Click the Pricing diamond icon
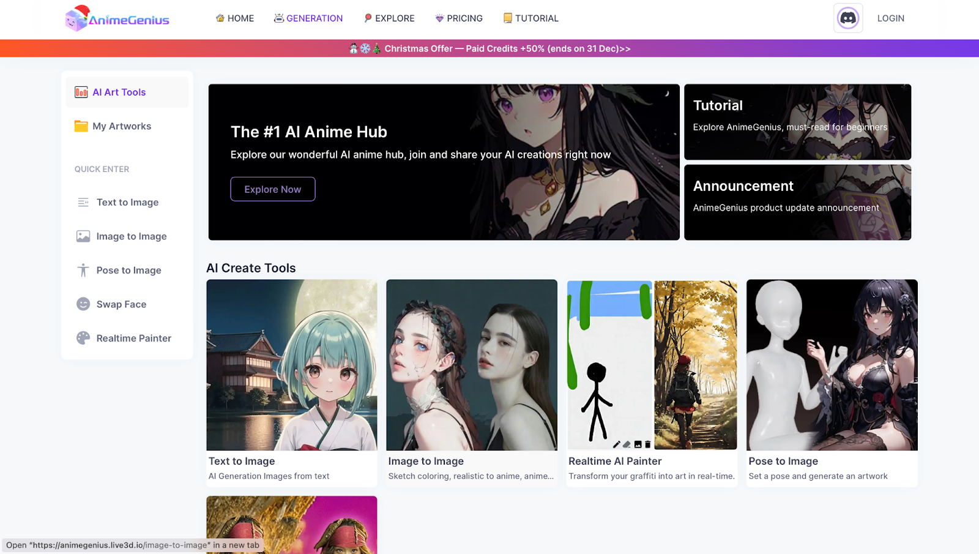 pos(439,18)
